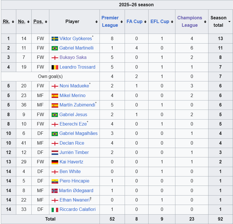
Task: Click the Sweden flag beside Viktor Gyökeres
Action: click(x=55, y=39)
